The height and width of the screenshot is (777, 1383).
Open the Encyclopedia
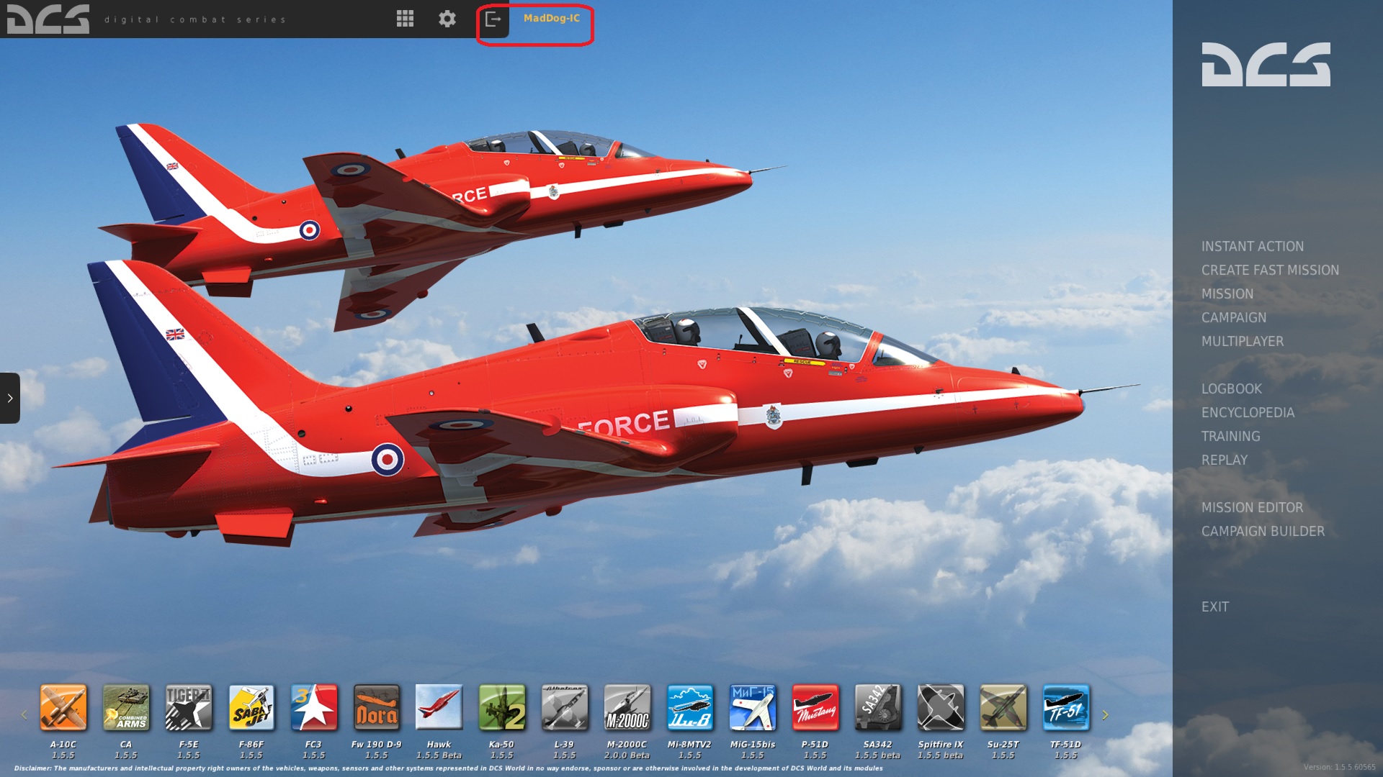pyautogui.click(x=1248, y=413)
